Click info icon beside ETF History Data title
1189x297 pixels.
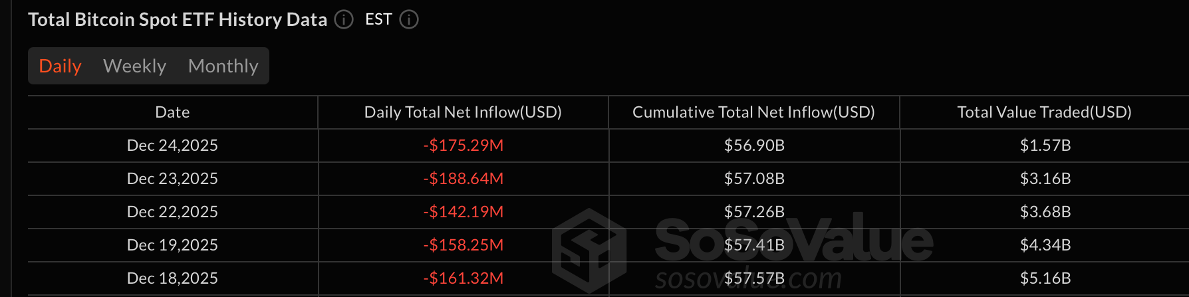pyautogui.click(x=344, y=20)
